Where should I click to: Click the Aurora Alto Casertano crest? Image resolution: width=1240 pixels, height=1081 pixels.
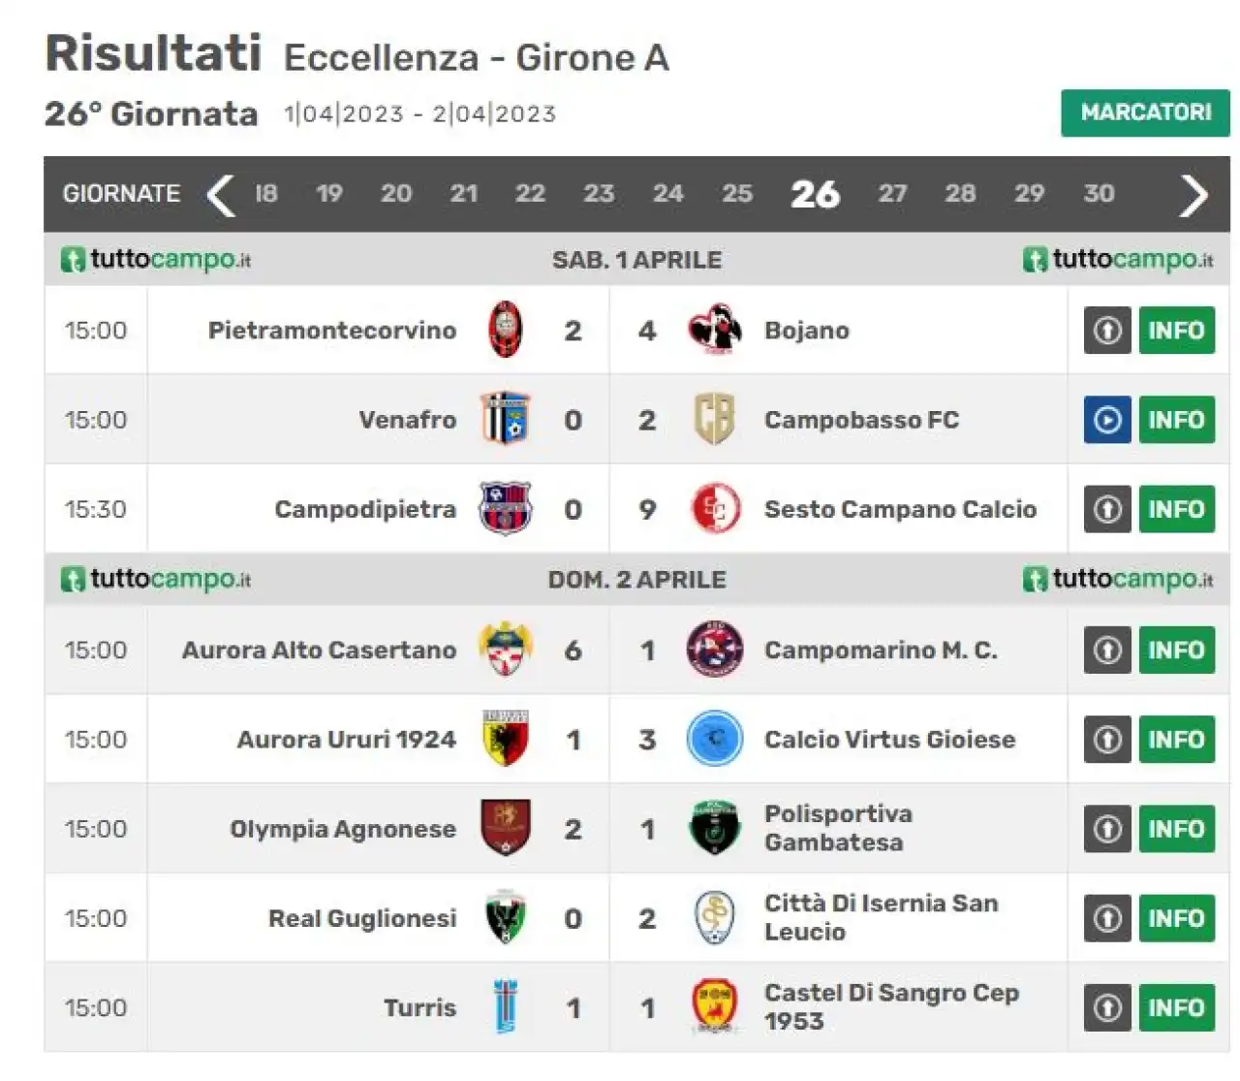pyautogui.click(x=506, y=650)
